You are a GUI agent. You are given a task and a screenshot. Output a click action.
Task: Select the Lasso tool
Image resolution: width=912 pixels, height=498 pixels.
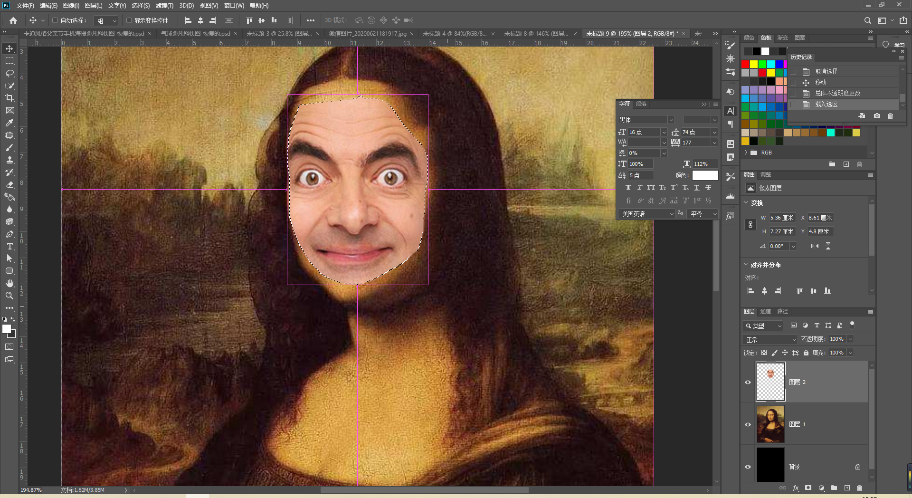click(x=9, y=73)
